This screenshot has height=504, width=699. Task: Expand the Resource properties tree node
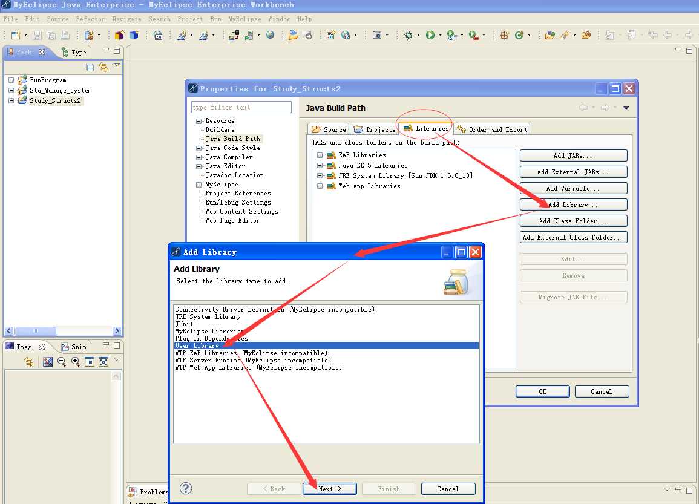tap(199, 121)
